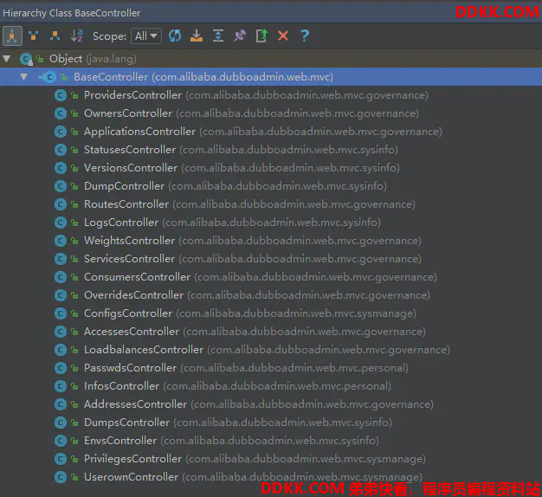Select DumpController in the tree
The image size is (542, 497).
271,186
